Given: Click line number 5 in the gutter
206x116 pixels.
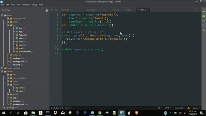Looking at the screenshot, I should [x=57, y=29].
